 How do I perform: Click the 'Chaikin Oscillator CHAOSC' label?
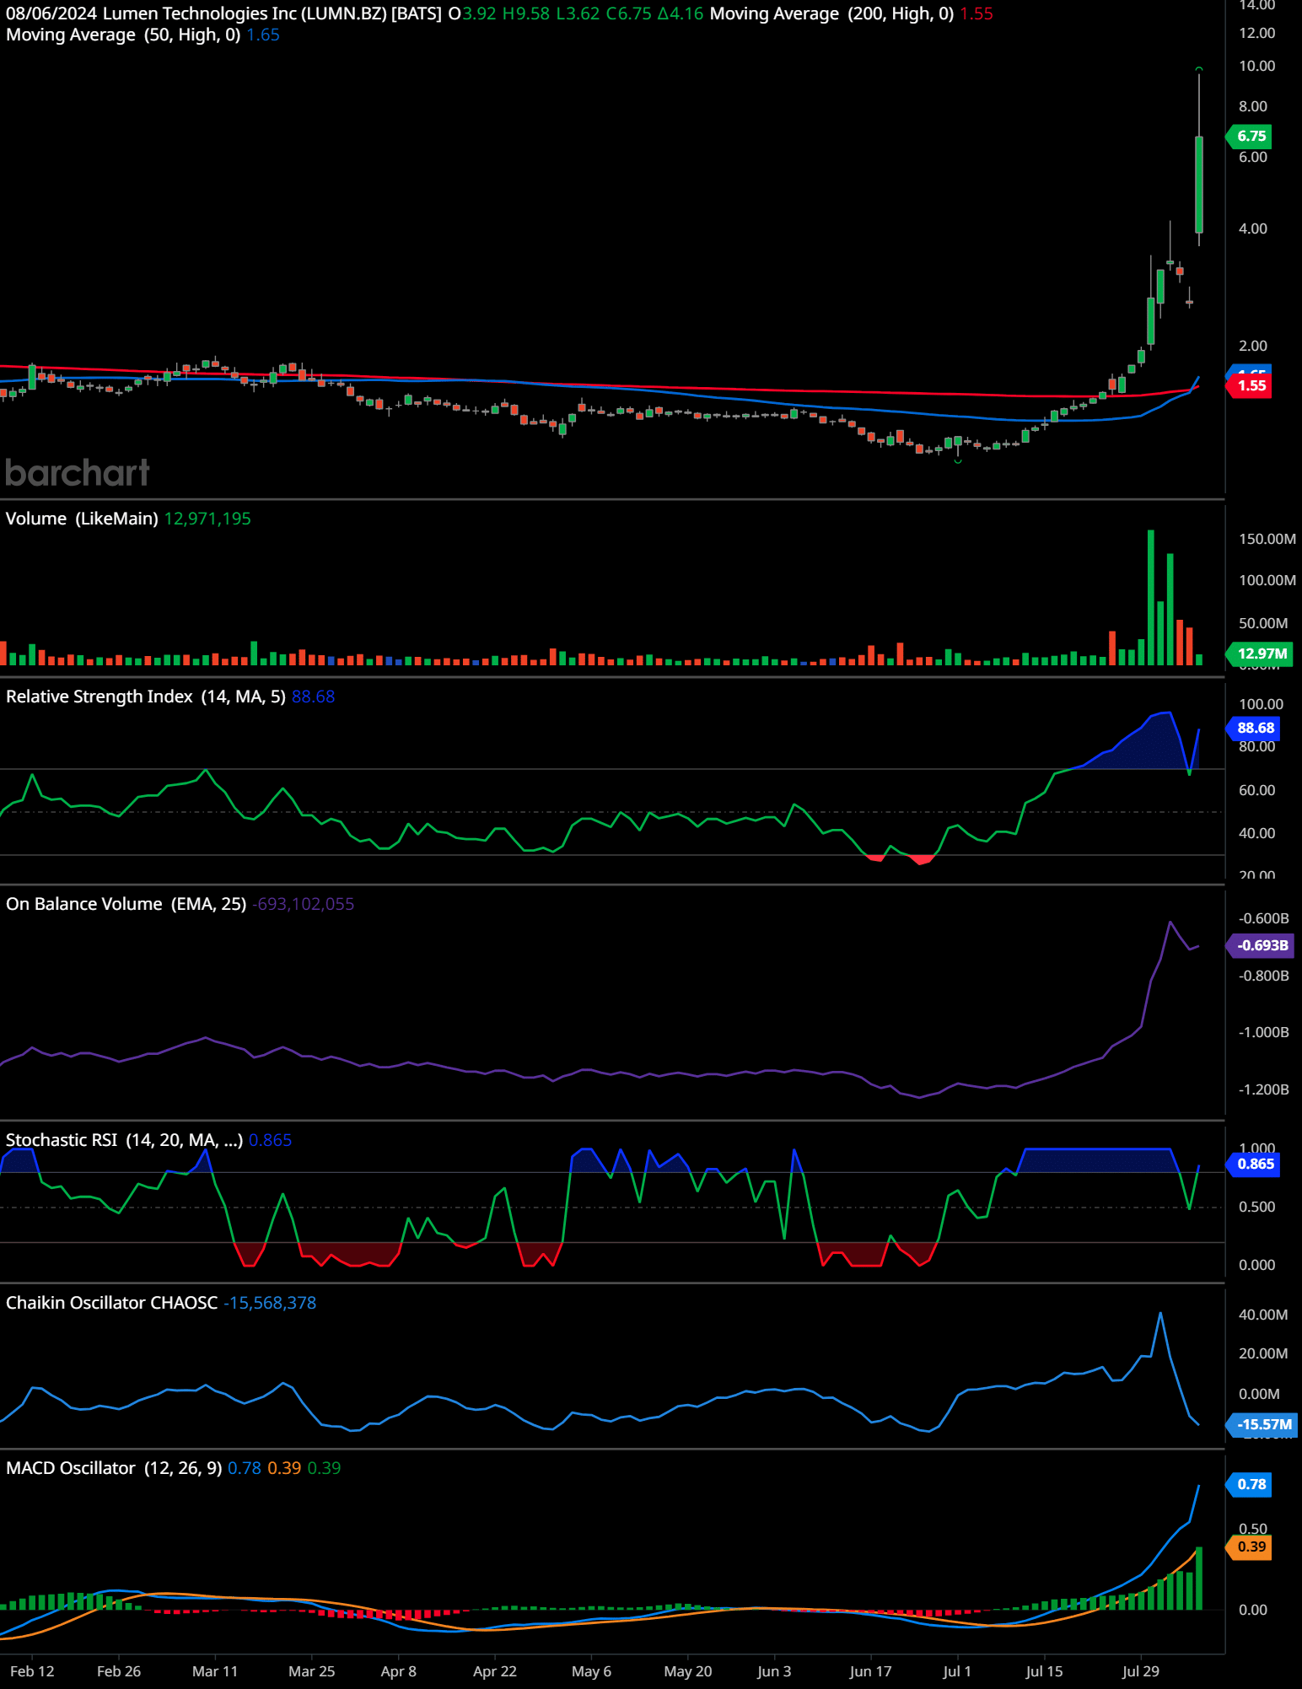click(x=112, y=1303)
